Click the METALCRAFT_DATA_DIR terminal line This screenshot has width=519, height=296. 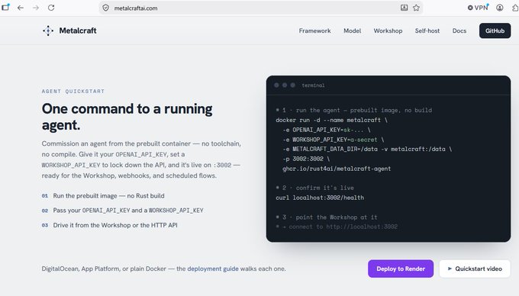[367, 150]
